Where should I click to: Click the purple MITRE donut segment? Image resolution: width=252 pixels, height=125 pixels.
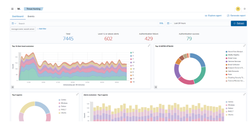[x=176, y=71]
